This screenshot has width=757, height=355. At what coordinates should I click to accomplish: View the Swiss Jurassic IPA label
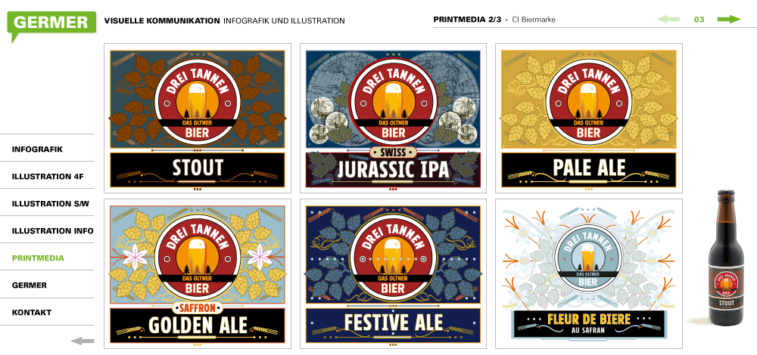tap(393, 119)
